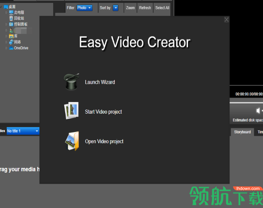Click the preview playback progress bar

point(246,103)
